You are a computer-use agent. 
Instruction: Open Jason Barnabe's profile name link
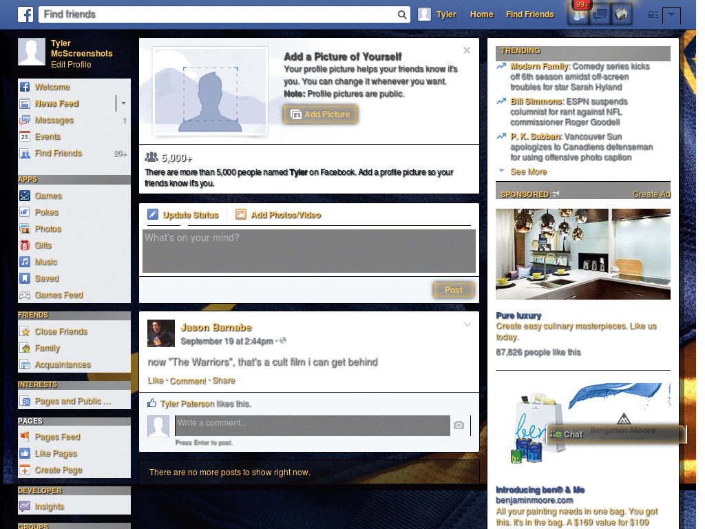point(216,327)
